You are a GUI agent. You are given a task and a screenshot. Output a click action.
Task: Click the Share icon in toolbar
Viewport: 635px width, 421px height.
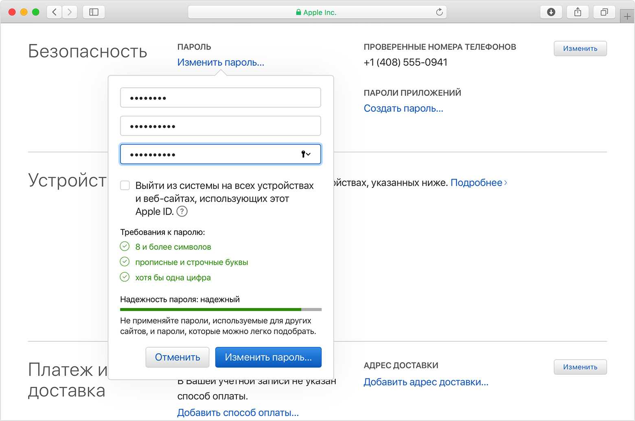tap(578, 12)
